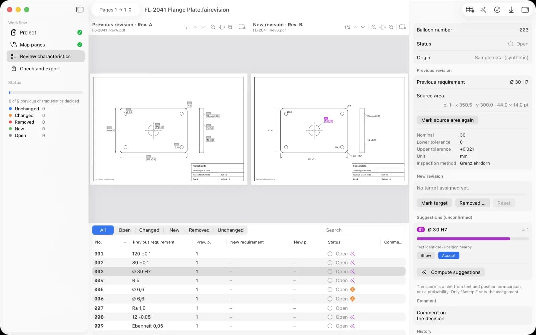Toggle the Open status circle for row 002
The height and width of the screenshot is (335, 536).
(330, 263)
